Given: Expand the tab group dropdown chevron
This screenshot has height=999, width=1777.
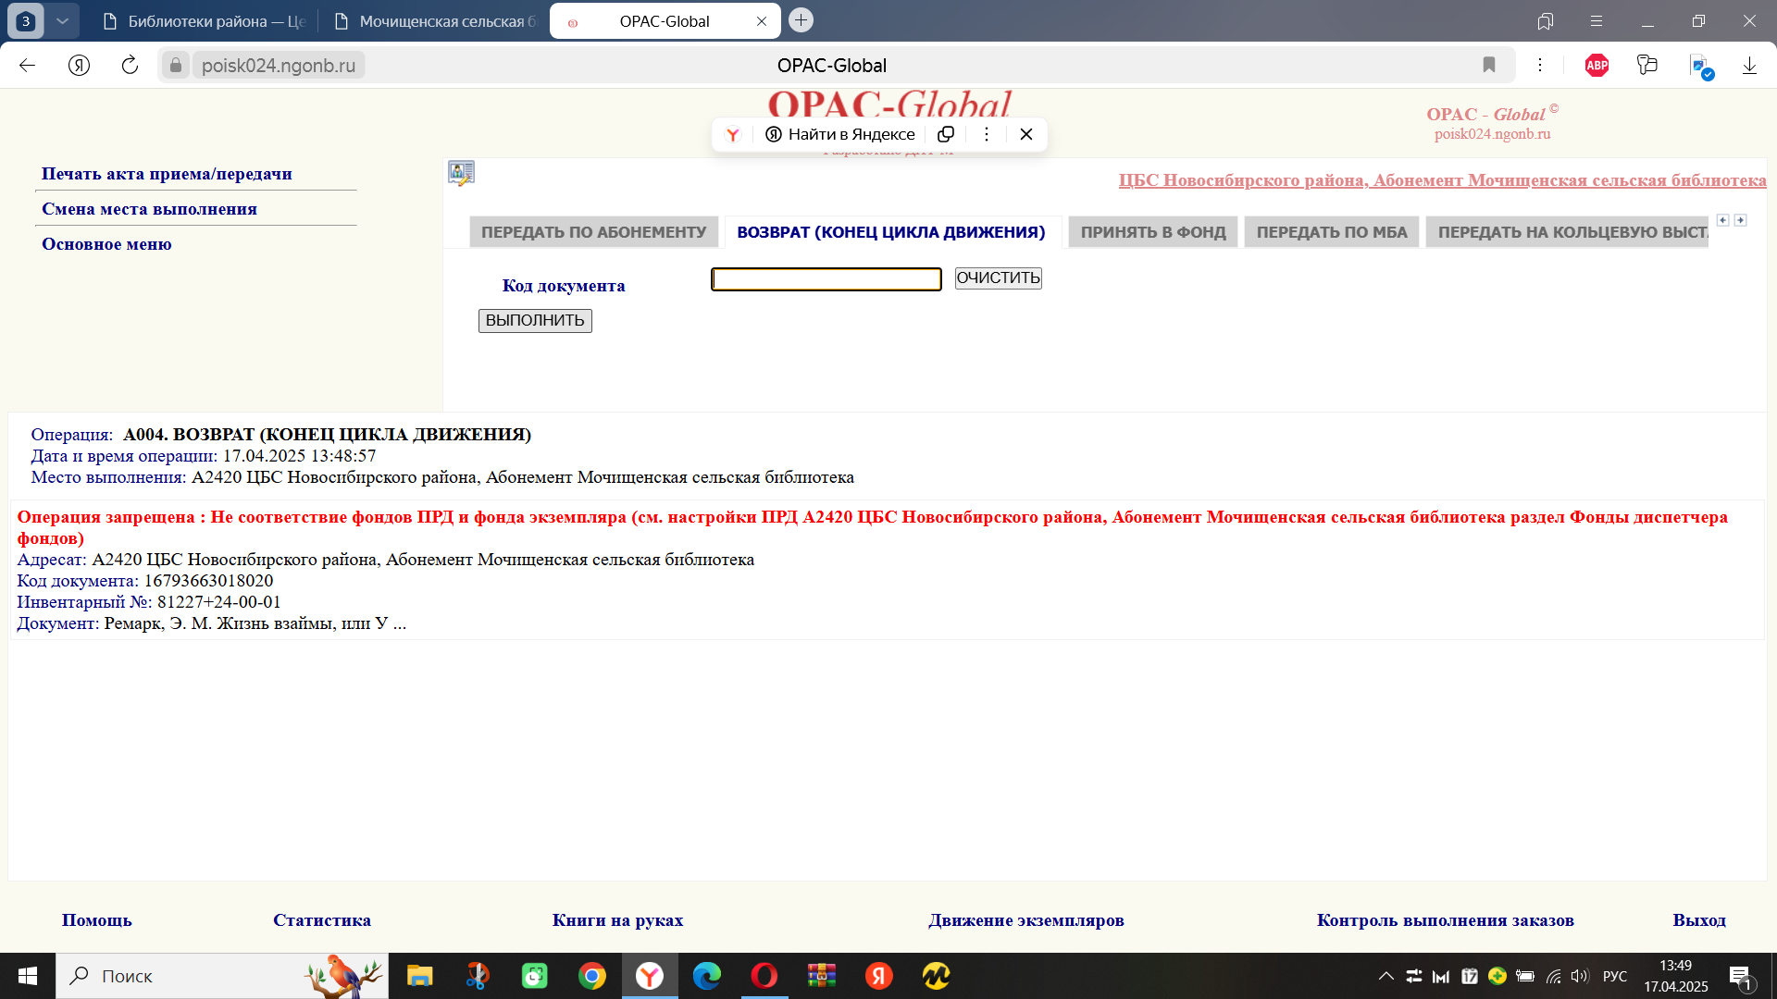Looking at the screenshot, I should (62, 20).
